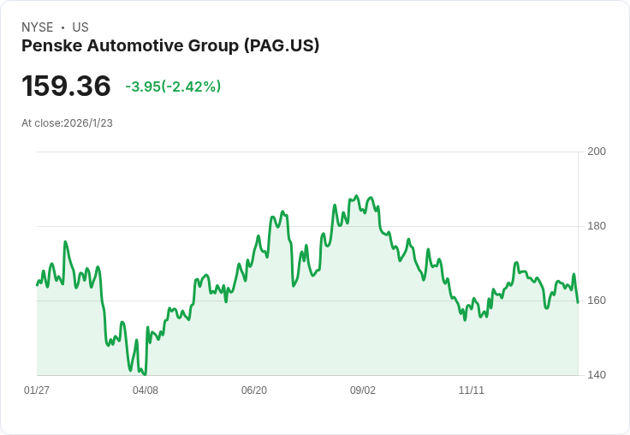This screenshot has height=435, width=630.
Task: Click the 160 price axis label
Action: (x=597, y=301)
